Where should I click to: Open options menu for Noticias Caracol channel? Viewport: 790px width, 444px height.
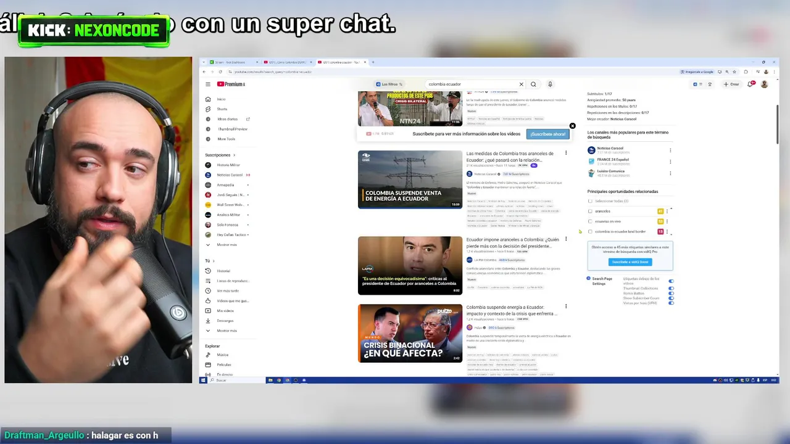click(670, 150)
